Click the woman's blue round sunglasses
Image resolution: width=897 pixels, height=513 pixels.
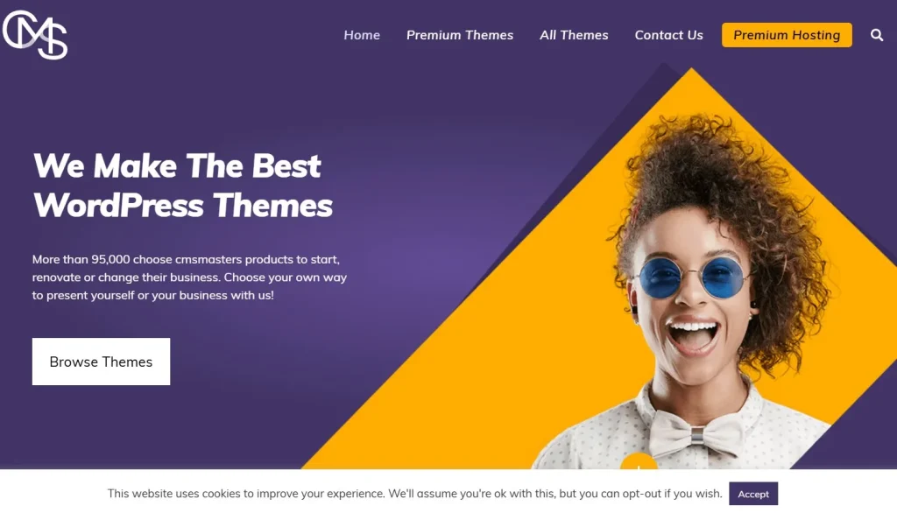point(692,278)
